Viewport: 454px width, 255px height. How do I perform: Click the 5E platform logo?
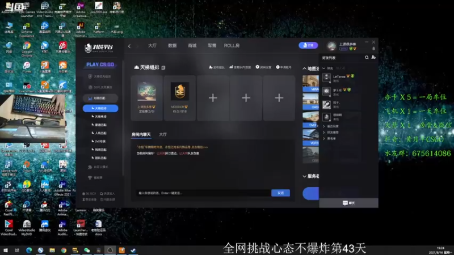(99, 48)
